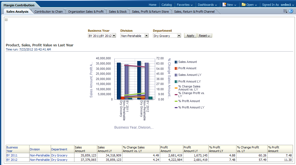Open the page options menu icon
The height and width of the screenshot is (165, 296).
(285, 11)
